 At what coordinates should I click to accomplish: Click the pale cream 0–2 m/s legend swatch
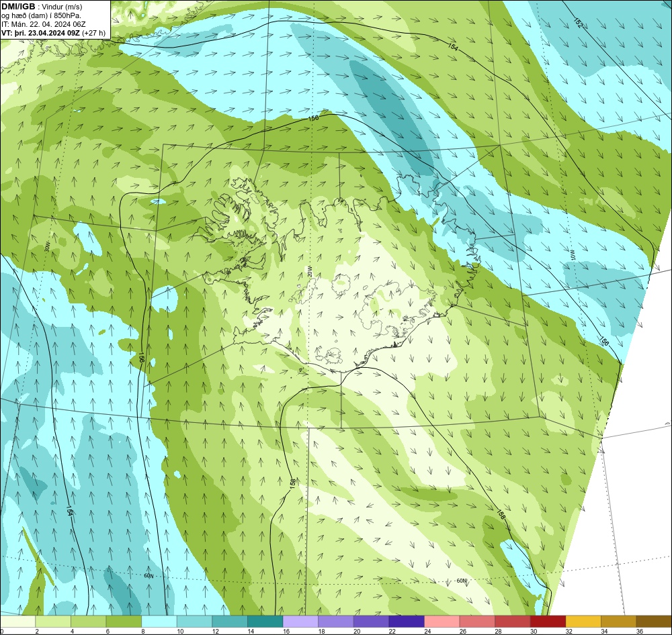[18, 622]
